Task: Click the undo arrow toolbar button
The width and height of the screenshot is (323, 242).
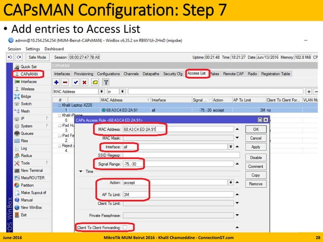Action: [10, 57]
